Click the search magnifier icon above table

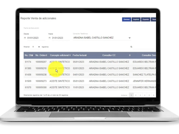131,47
